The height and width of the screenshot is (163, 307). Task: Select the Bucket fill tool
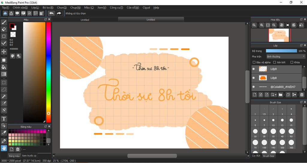(x=4, y=67)
